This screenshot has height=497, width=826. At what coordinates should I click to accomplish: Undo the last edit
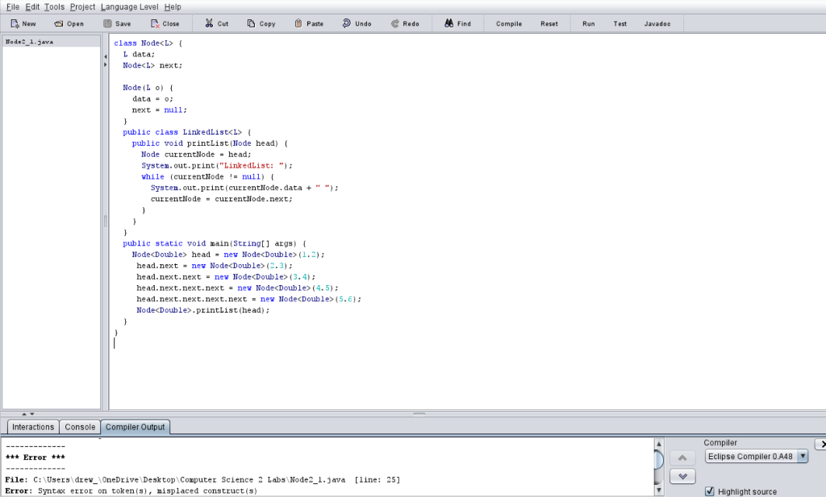pos(356,23)
